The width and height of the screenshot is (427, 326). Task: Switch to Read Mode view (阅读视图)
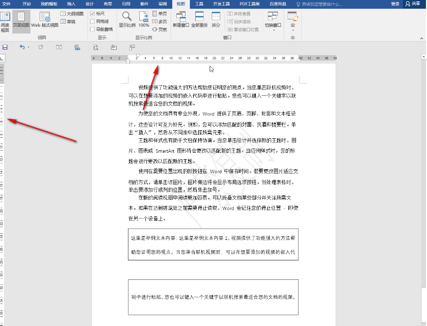6,23
